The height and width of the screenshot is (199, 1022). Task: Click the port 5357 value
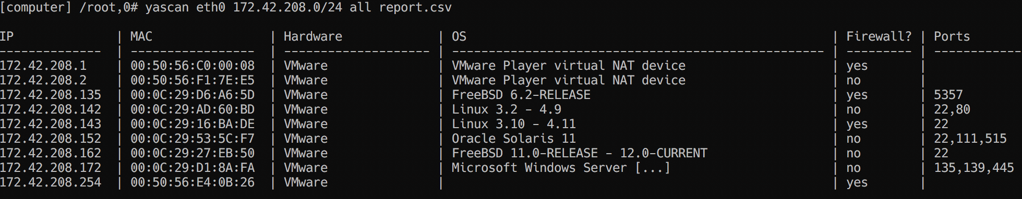pyautogui.click(x=948, y=95)
